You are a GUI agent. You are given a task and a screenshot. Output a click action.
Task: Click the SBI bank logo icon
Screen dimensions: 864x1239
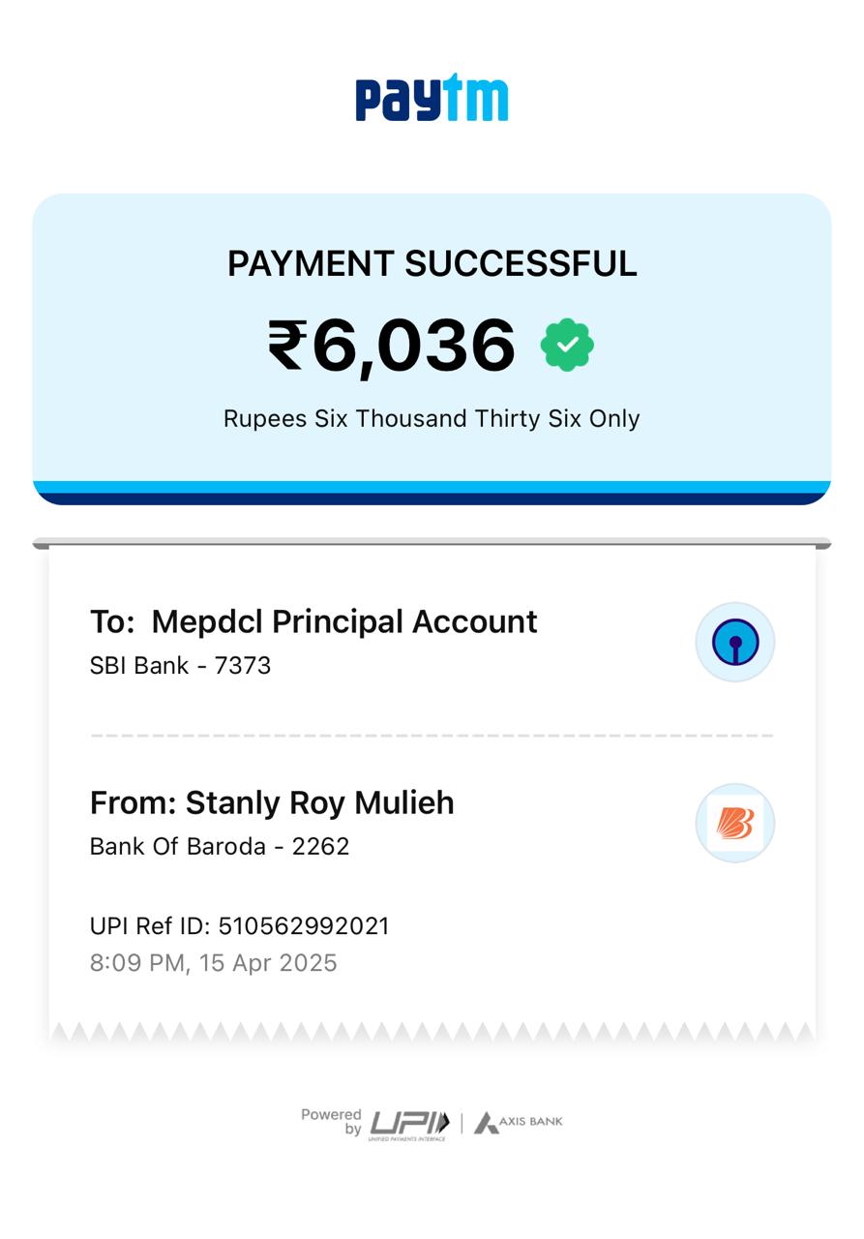735,643
